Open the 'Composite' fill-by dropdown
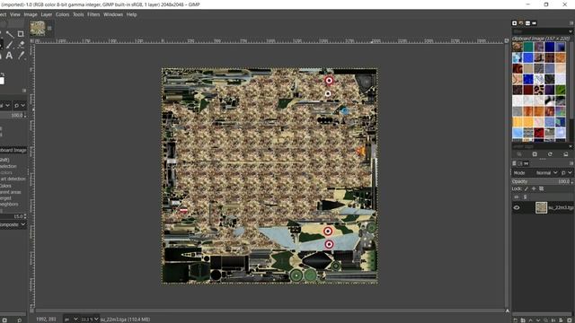Screen dimensions: 575x323 13,224
